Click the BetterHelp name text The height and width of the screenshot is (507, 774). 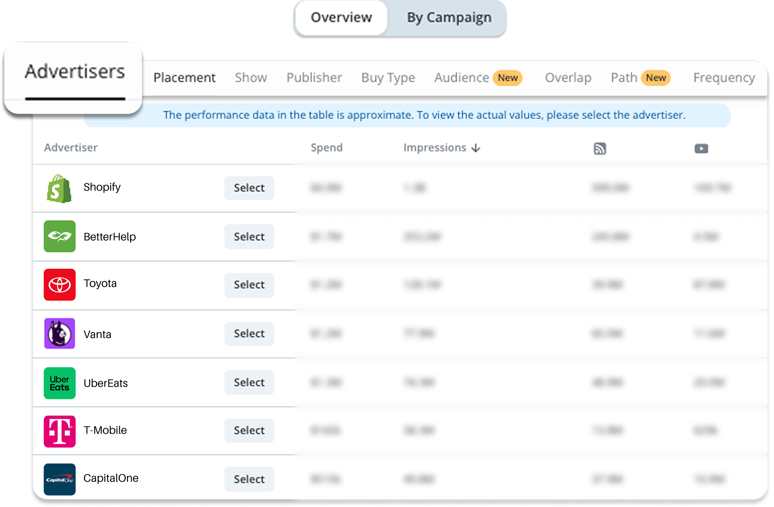pyautogui.click(x=110, y=237)
